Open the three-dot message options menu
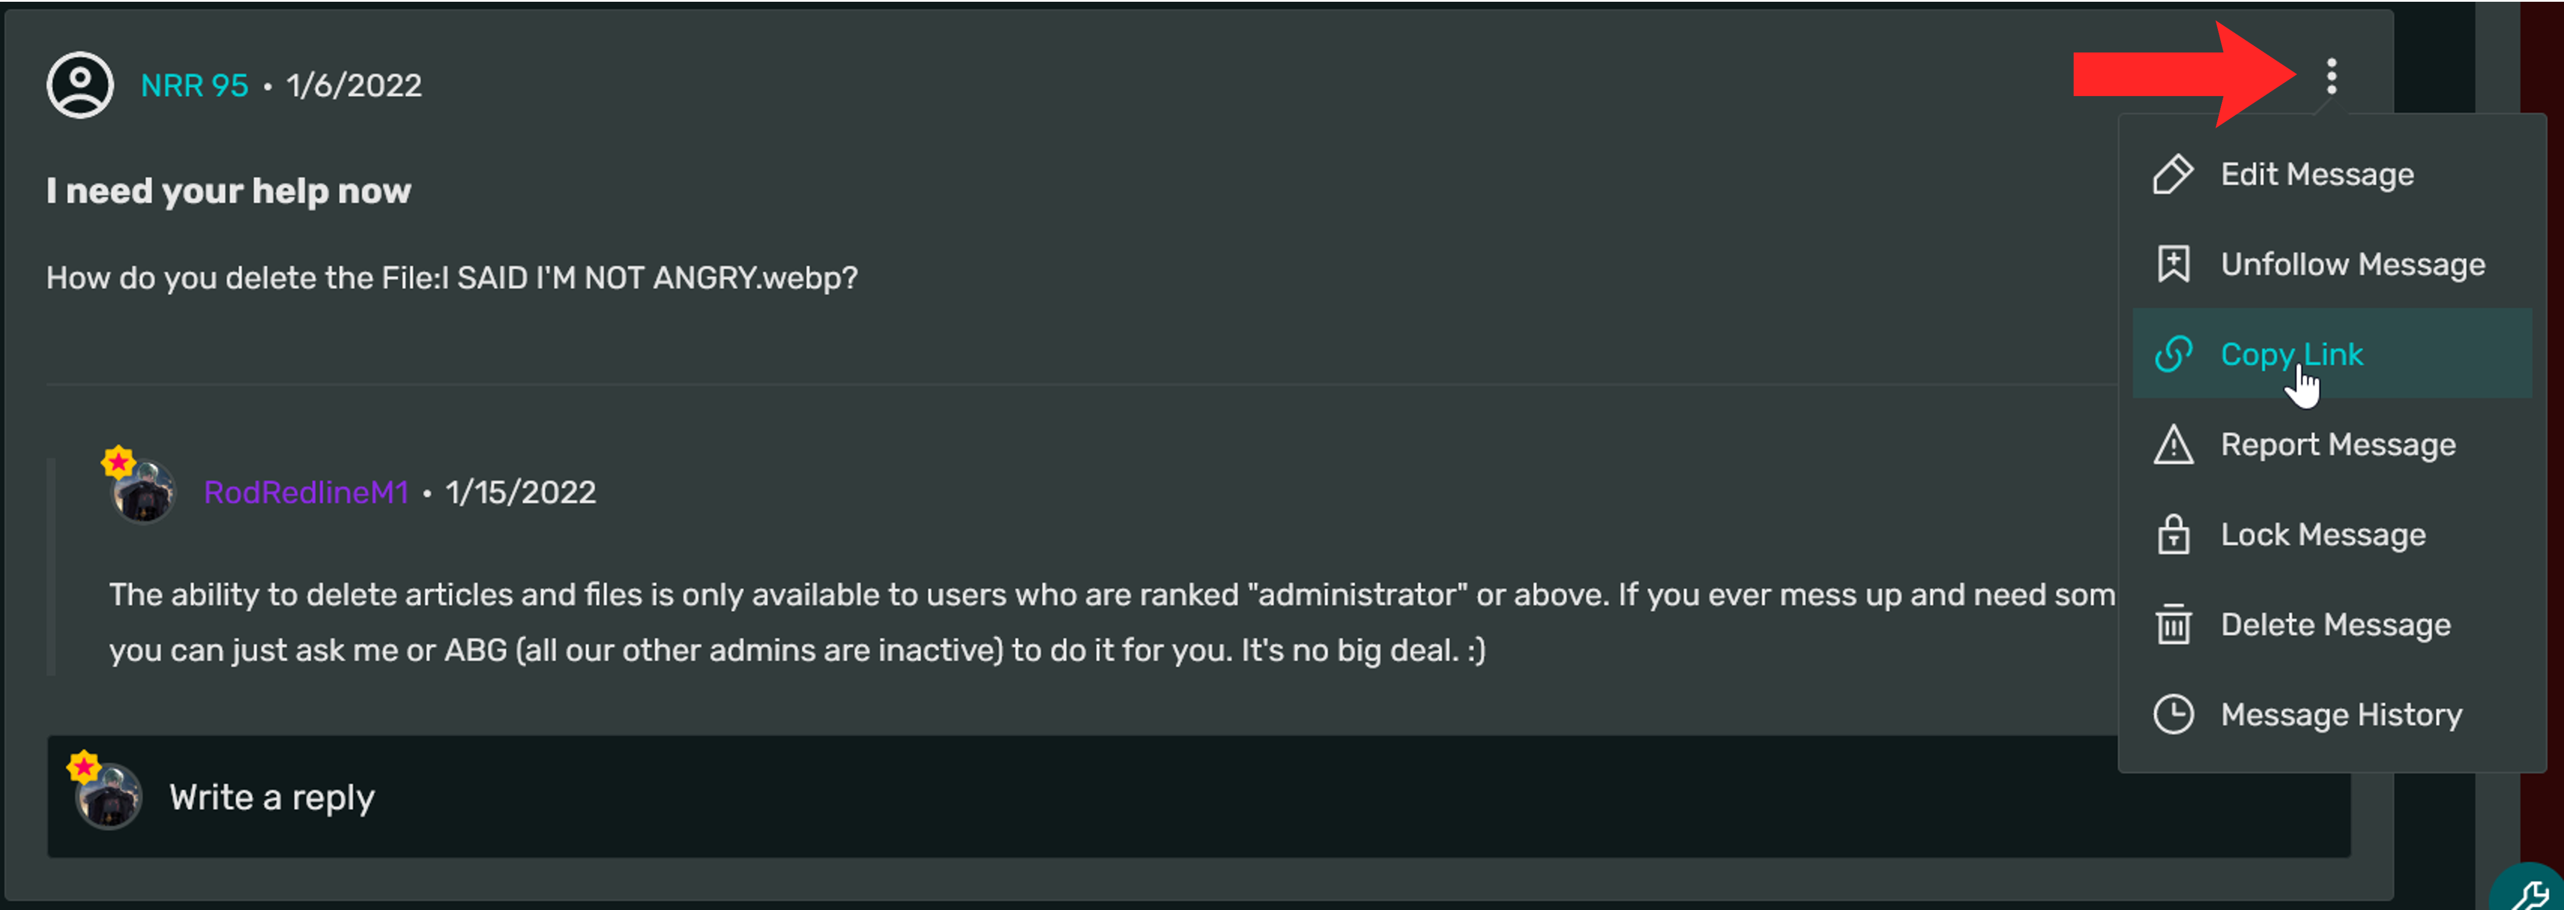 (2331, 76)
